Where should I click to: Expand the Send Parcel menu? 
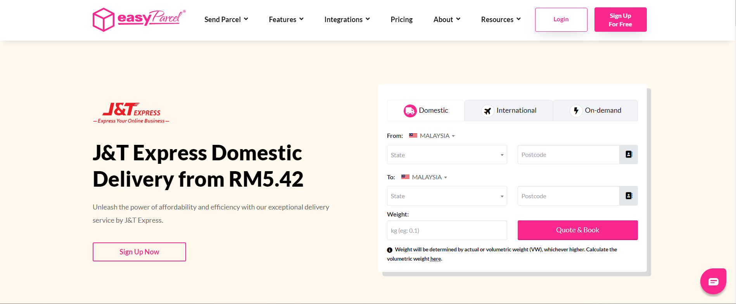point(226,19)
